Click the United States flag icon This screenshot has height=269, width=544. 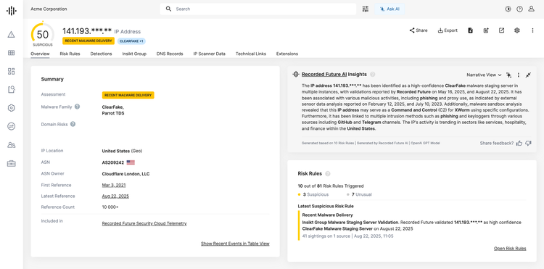pyautogui.click(x=131, y=162)
